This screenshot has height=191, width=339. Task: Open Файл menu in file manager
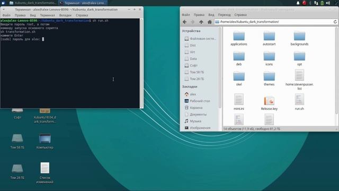(x=186, y=15)
